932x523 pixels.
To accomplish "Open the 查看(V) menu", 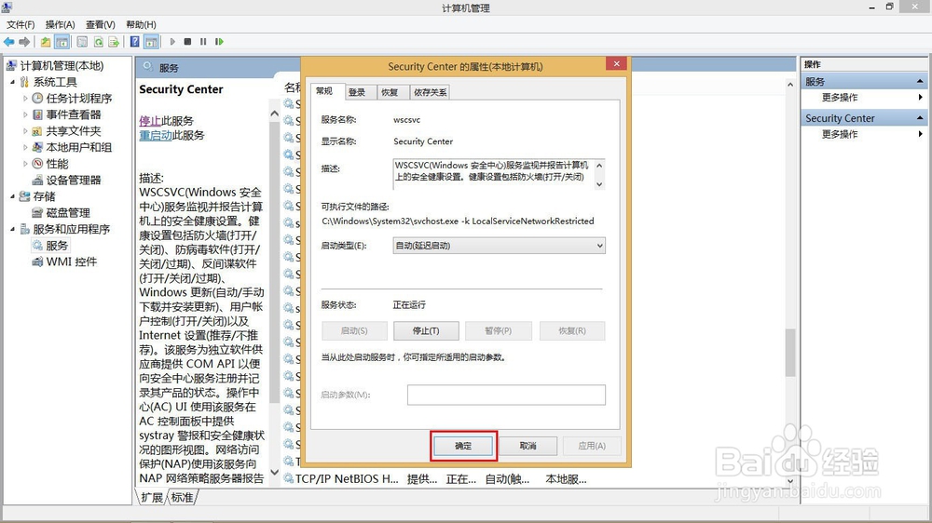I will (101, 24).
